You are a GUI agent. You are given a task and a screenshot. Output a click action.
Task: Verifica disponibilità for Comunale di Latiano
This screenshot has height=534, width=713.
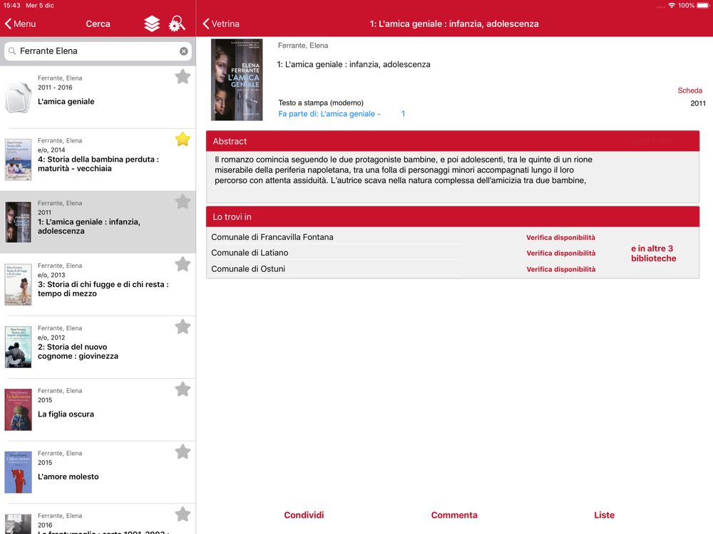tap(560, 253)
